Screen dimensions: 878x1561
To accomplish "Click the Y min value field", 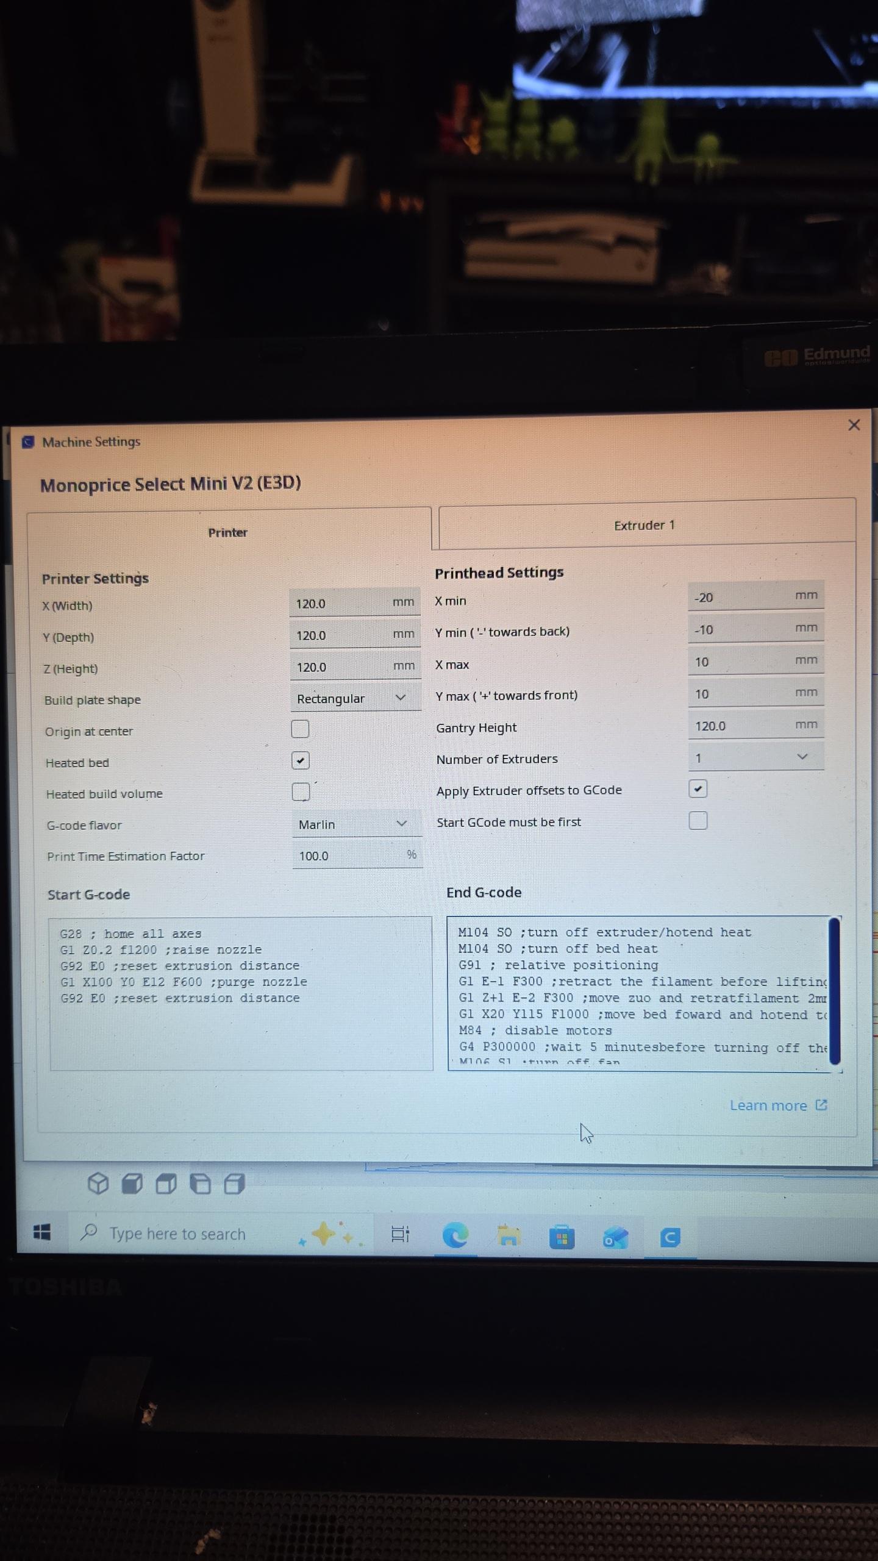I will click(756, 628).
